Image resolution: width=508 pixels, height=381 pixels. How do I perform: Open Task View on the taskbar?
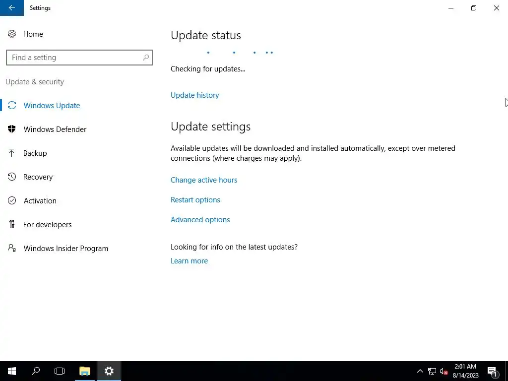[x=60, y=371]
